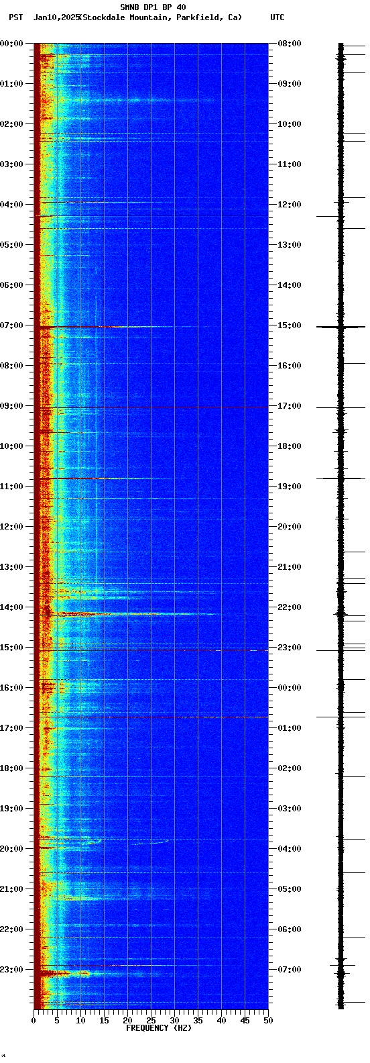Click the 50 Hz frequency tick label
This screenshot has height=1063, width=370.
click(268, 1021)
